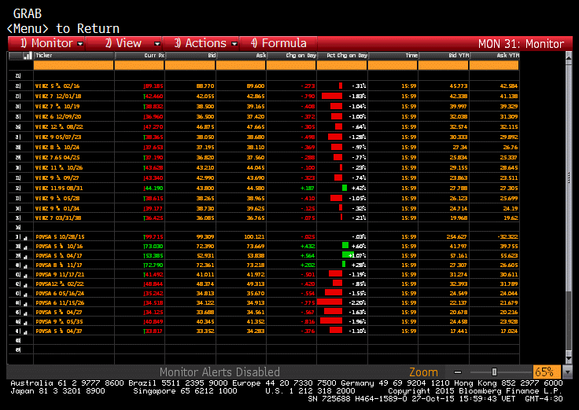
Task: Sort by the Ticker column header
Action: 74,56
